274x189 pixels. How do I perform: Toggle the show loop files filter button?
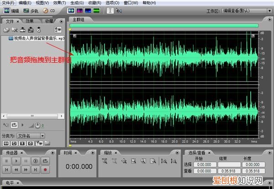pyautogui.click(x=15, y=143)
